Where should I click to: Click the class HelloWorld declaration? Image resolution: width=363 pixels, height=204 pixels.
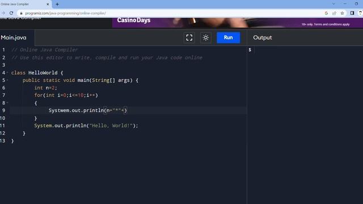coord(37,73)
